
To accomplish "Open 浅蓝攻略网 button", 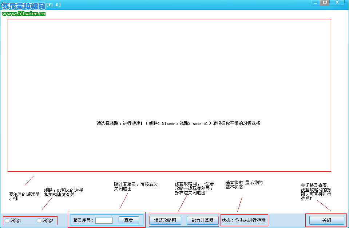I will click(165, 220).
